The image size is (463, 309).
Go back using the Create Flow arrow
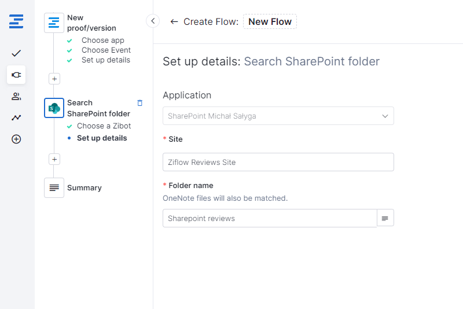174,22
